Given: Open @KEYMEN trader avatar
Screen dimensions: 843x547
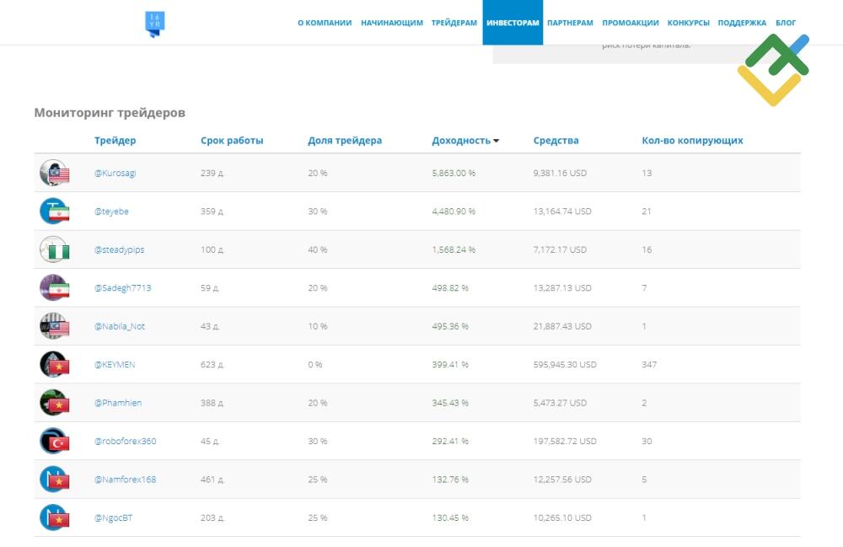Looking at the screenshot, I should point(54,364).
